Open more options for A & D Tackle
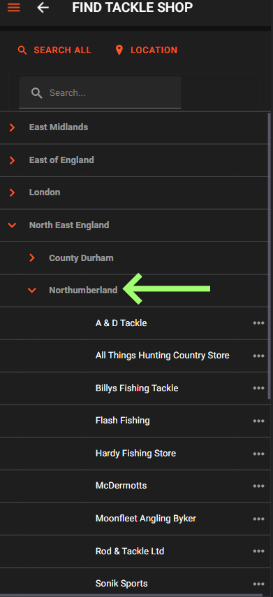Image resolution: width=273 pixels, height=597 pixels. [x=258, y=323]
